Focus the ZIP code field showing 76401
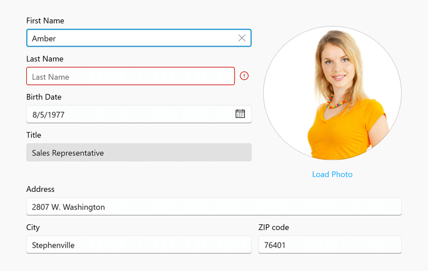Viewport: 428px width, 271px height. pos(330,245)
